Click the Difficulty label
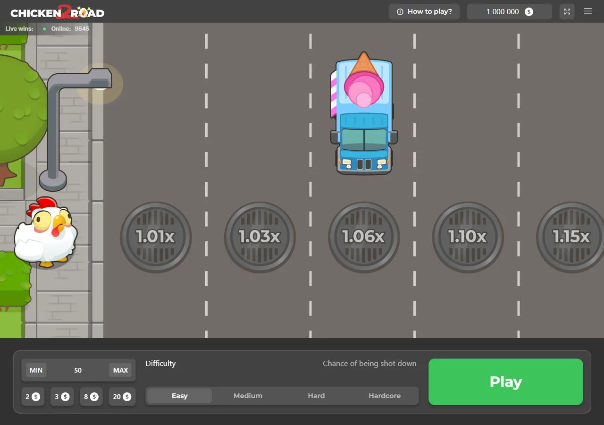Viewport: 604px width, 425px height. point(160,364)
